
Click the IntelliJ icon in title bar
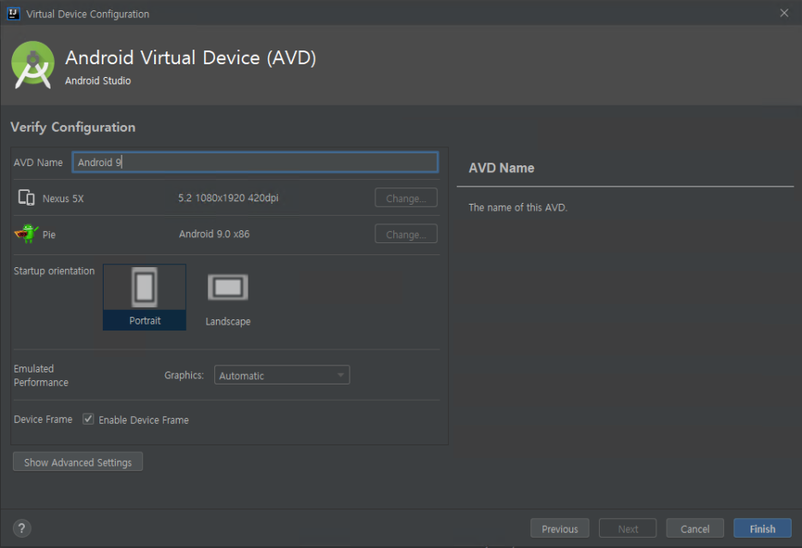click(14, 14)
